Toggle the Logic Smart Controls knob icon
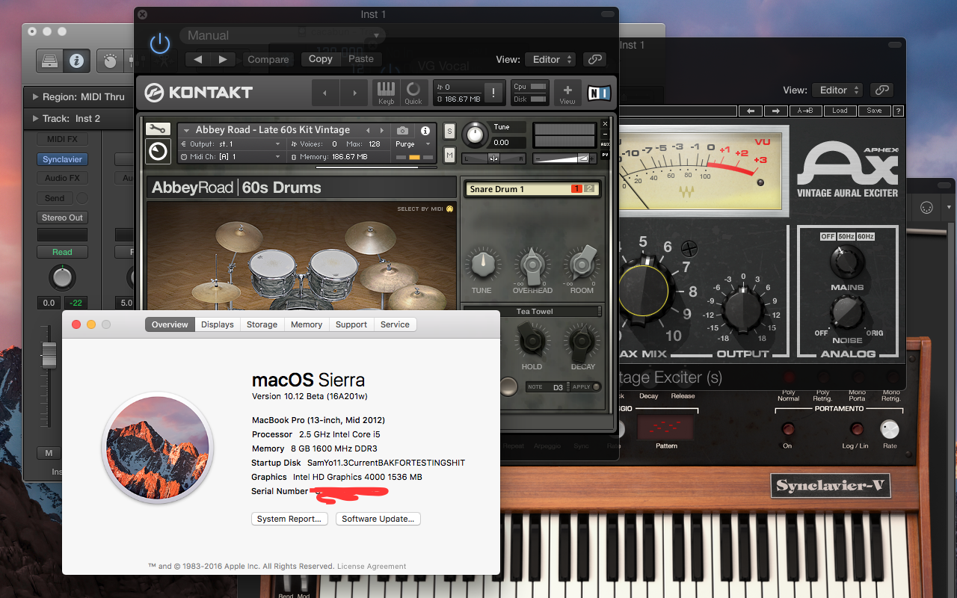 pyautogui.click(x=110, y=61)
